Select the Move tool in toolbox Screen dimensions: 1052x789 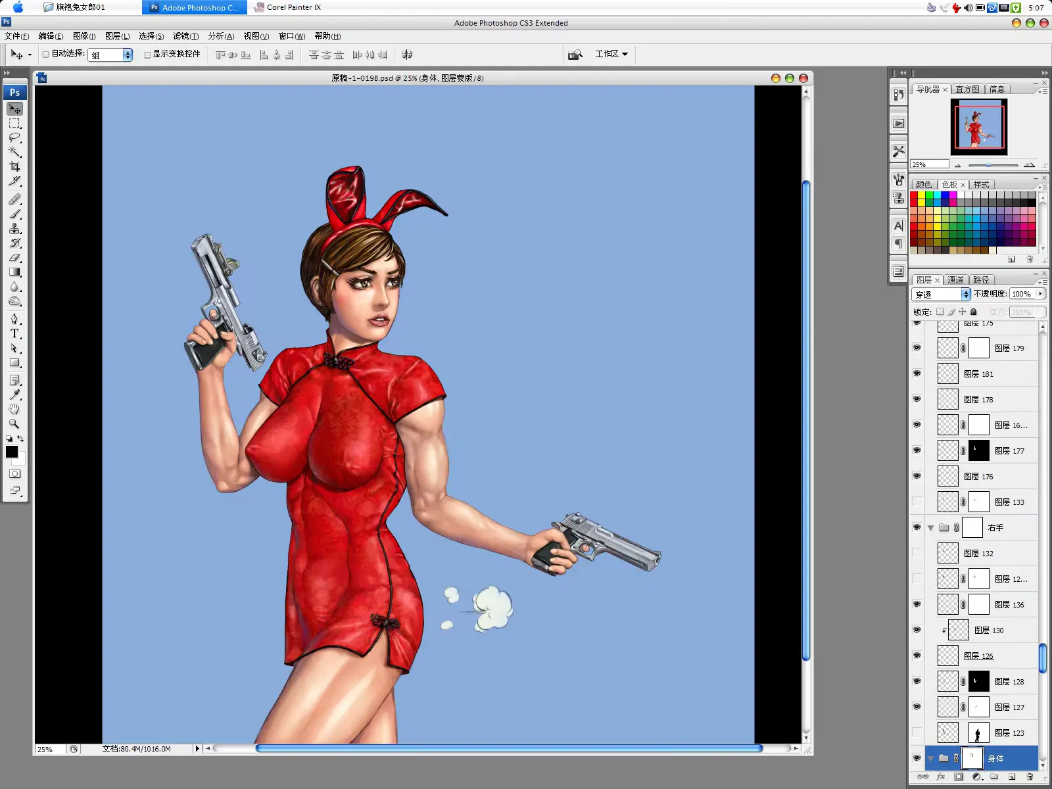tap(14, 108)
